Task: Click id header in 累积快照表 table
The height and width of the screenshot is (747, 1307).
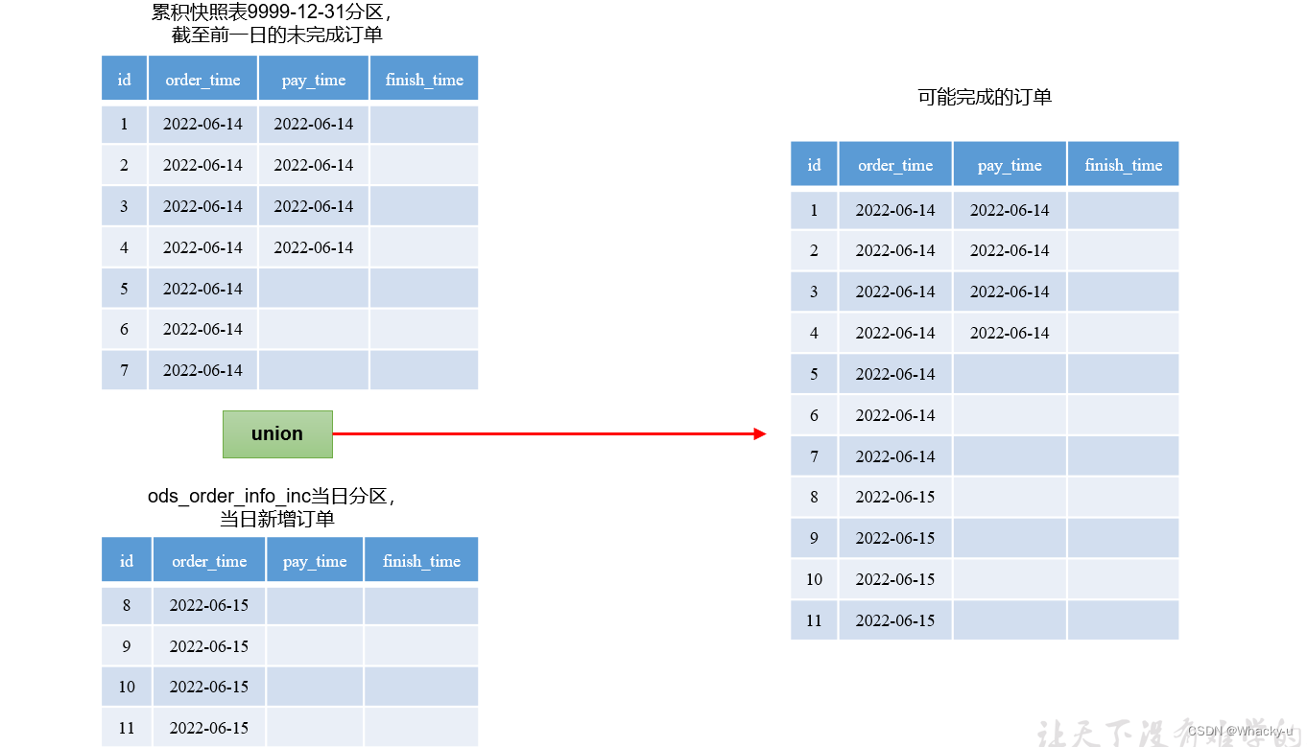Action: tap(124, 79)
